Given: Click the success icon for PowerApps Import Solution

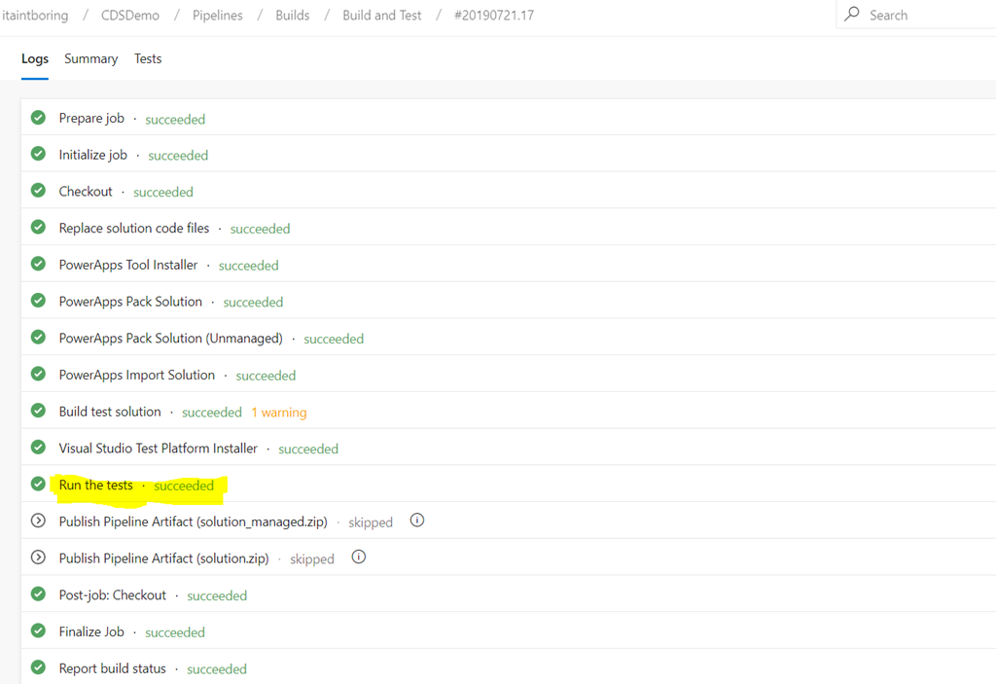Looking at the screenshot, I should [38, 374].
